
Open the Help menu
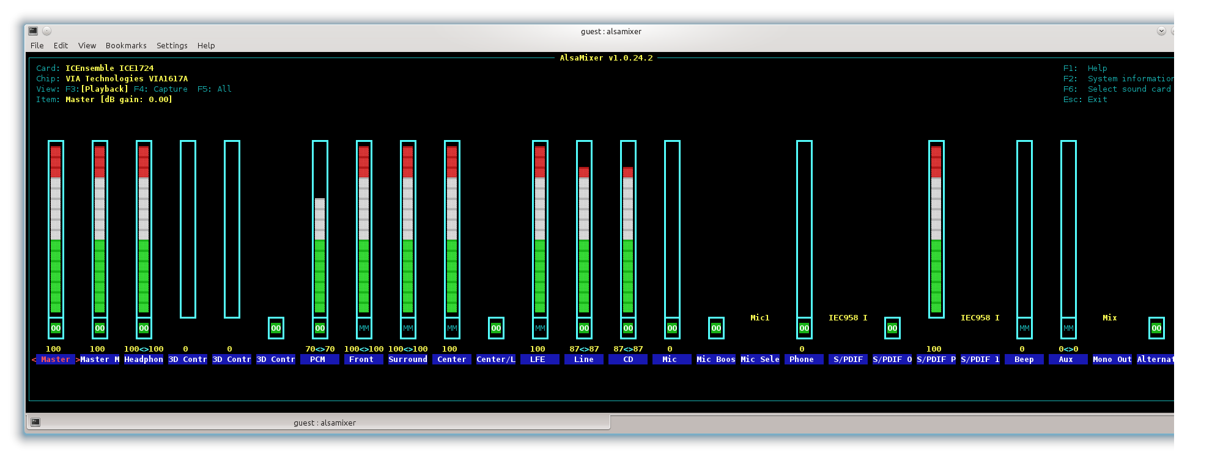[x=206, y=46]
